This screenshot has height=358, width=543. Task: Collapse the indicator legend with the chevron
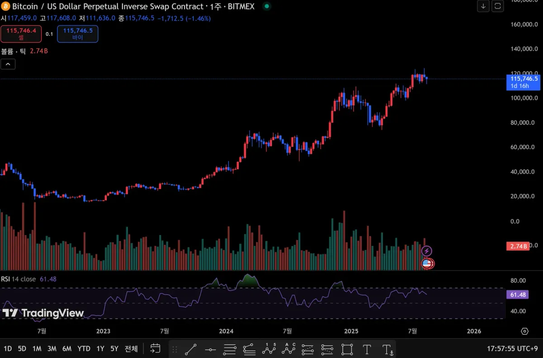pyautogui.click(x=8, y=64)
